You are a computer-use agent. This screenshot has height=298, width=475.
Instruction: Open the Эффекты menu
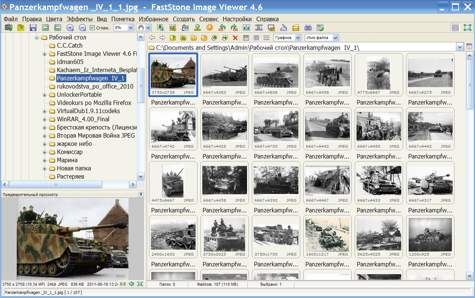(79, 19)
